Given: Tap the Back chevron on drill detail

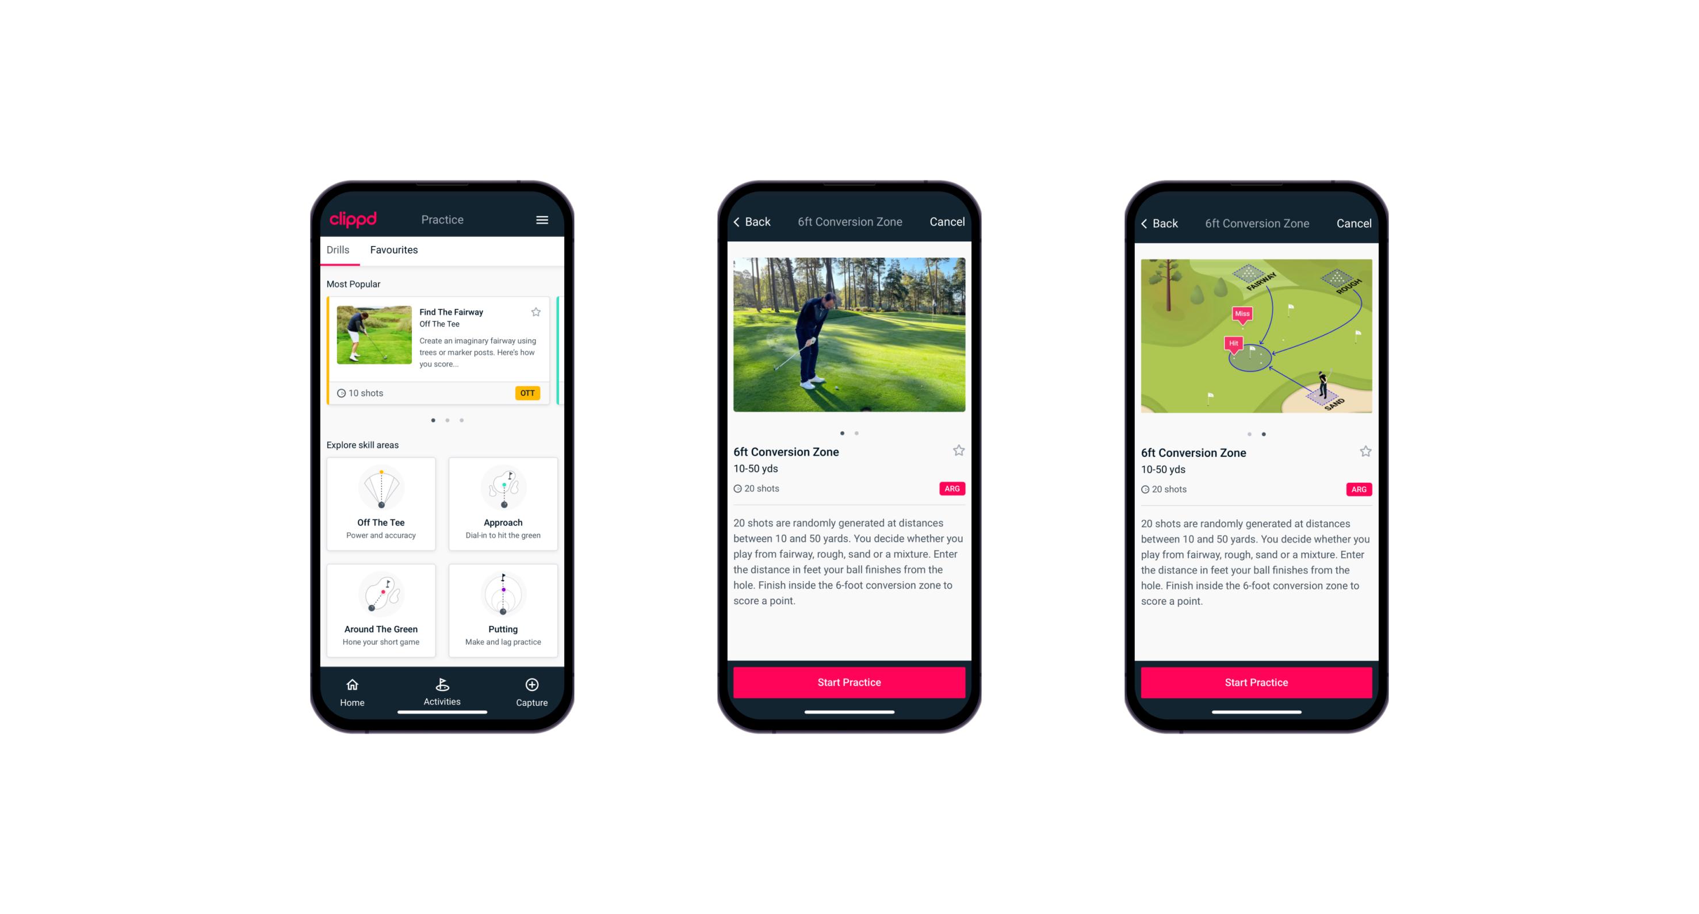Looking at the screenshot, I should 743,221.
